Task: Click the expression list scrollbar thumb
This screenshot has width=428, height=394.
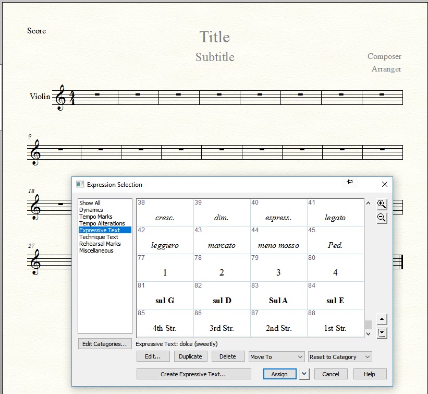Action: pyautogui.click(x=368, y=325)
